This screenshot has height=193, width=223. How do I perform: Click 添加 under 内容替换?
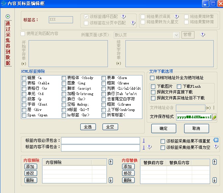(128, 166)
